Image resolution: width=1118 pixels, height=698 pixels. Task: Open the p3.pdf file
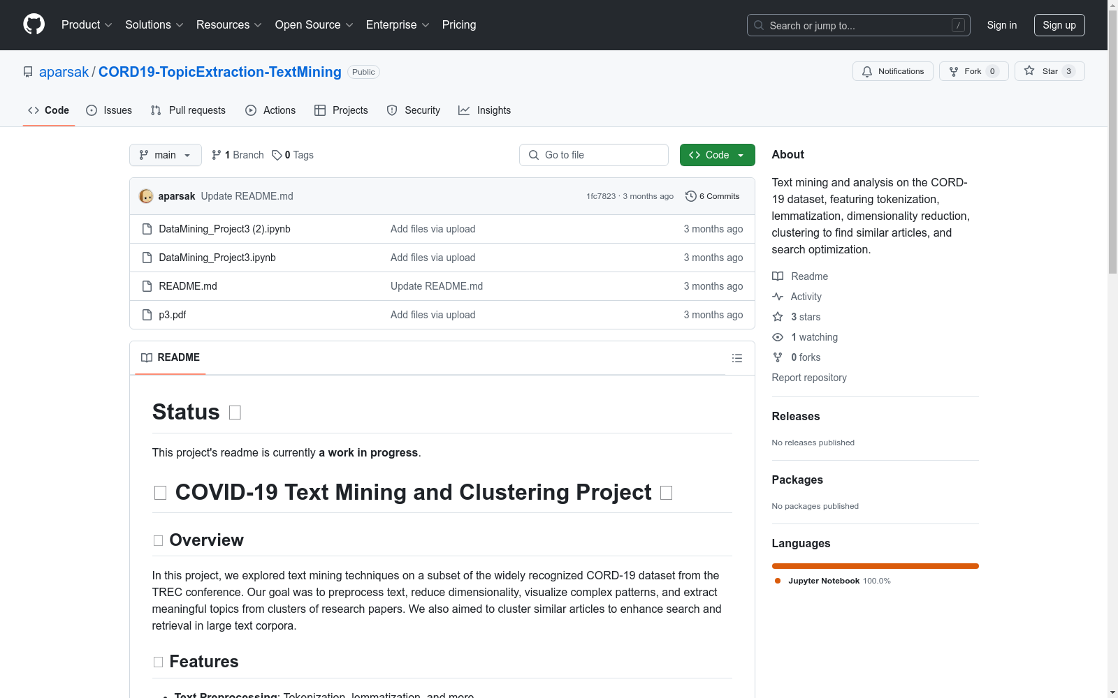[x=173, y=315]
